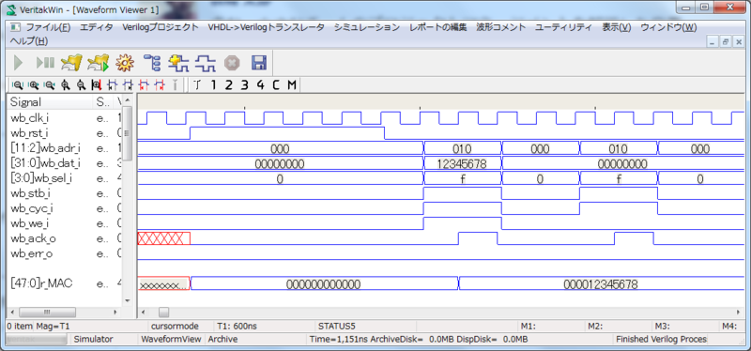
Task: Open the 波形コメント menu
Action: pos(500,27)
